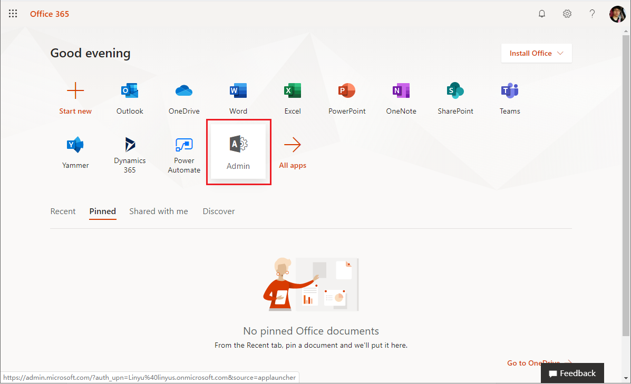Open the settings gear
The height and width of the screenshot is (384, 631).
[567, 14]
